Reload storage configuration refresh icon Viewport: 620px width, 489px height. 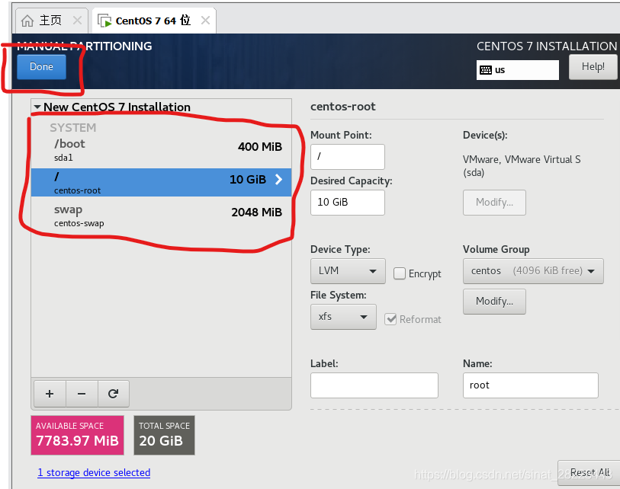pos(114,394)
